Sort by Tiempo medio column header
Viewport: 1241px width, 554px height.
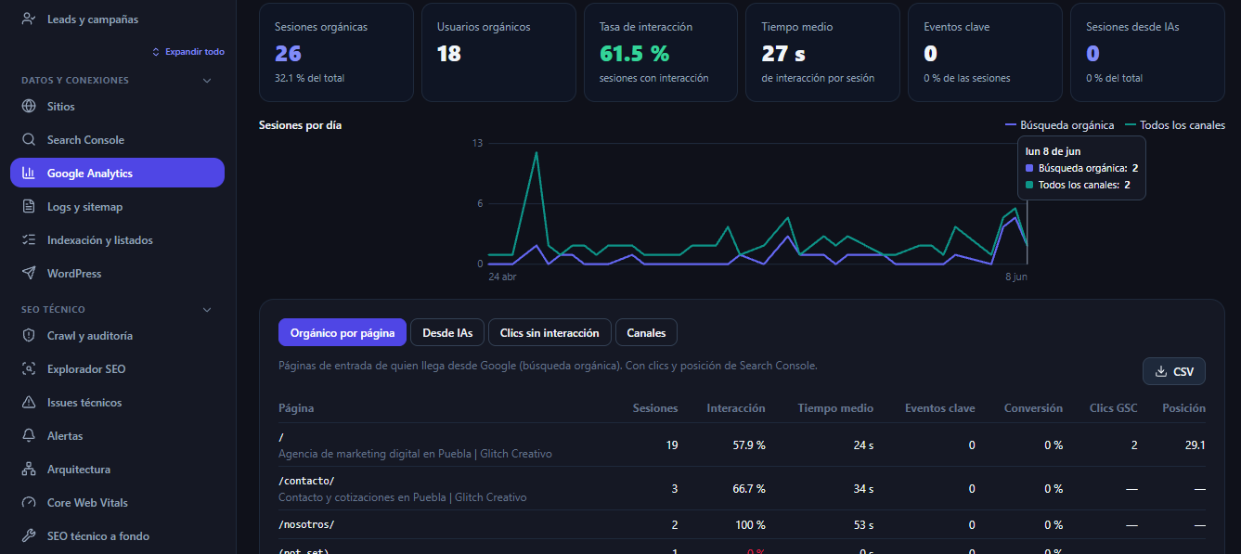point(835,407)
